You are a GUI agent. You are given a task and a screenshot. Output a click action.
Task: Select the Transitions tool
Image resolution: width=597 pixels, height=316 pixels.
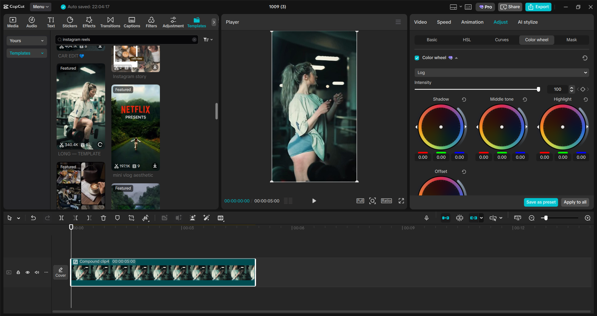pyautogui.click(x=110, y=22)
